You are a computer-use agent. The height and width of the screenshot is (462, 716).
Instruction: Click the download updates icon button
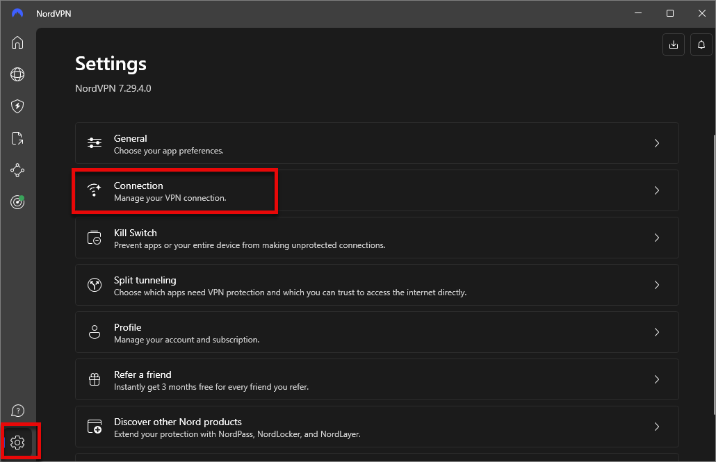(x=674, y=44)
